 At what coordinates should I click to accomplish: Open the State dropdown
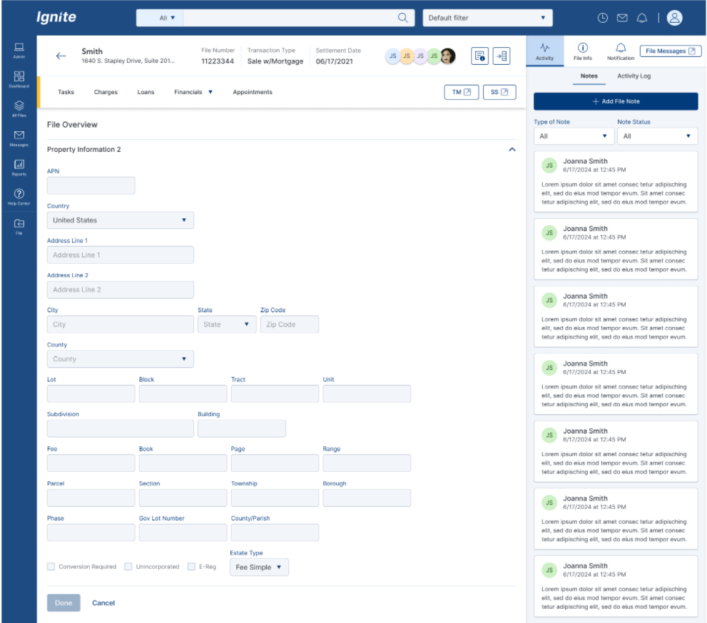tap(227, 324)
